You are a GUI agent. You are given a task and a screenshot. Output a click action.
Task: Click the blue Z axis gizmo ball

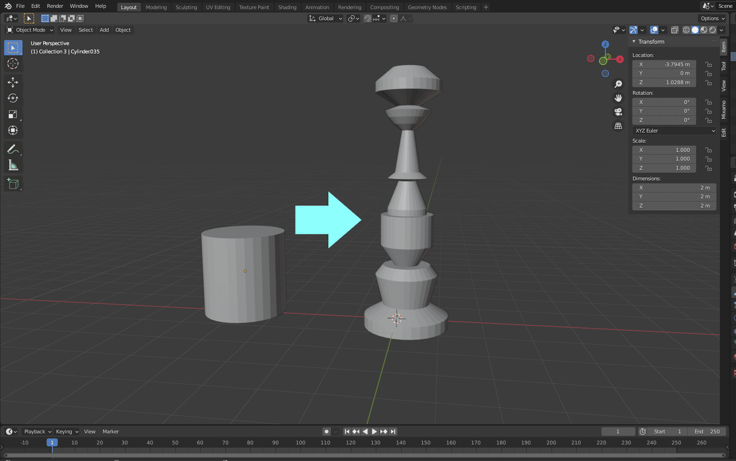605,44
